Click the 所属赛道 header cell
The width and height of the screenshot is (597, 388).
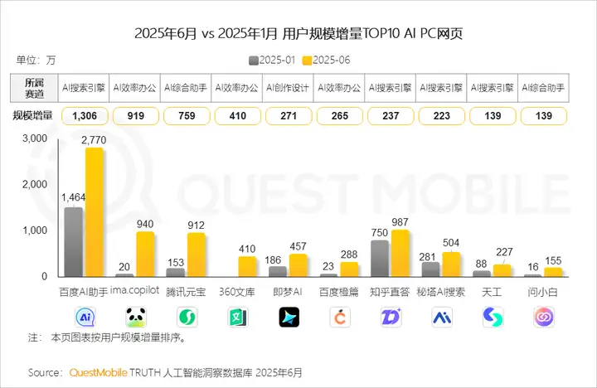[x=34, y=88]
